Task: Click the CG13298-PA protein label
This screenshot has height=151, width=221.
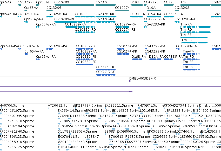Action: click(x=186, y=46)
